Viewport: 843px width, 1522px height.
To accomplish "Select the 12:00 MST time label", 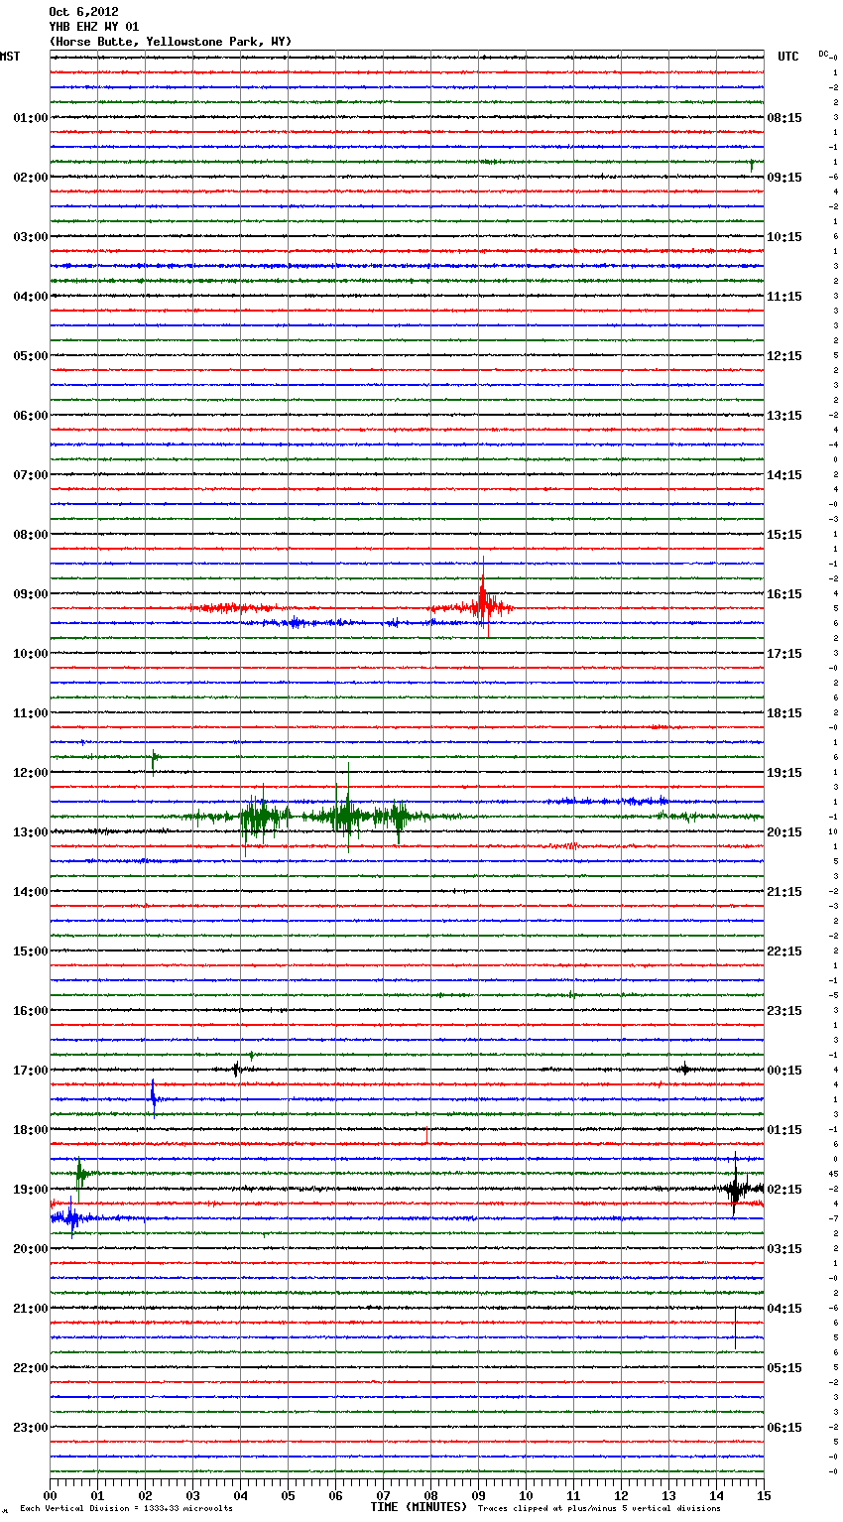I will pyautogui.click(x=31, y=773).
